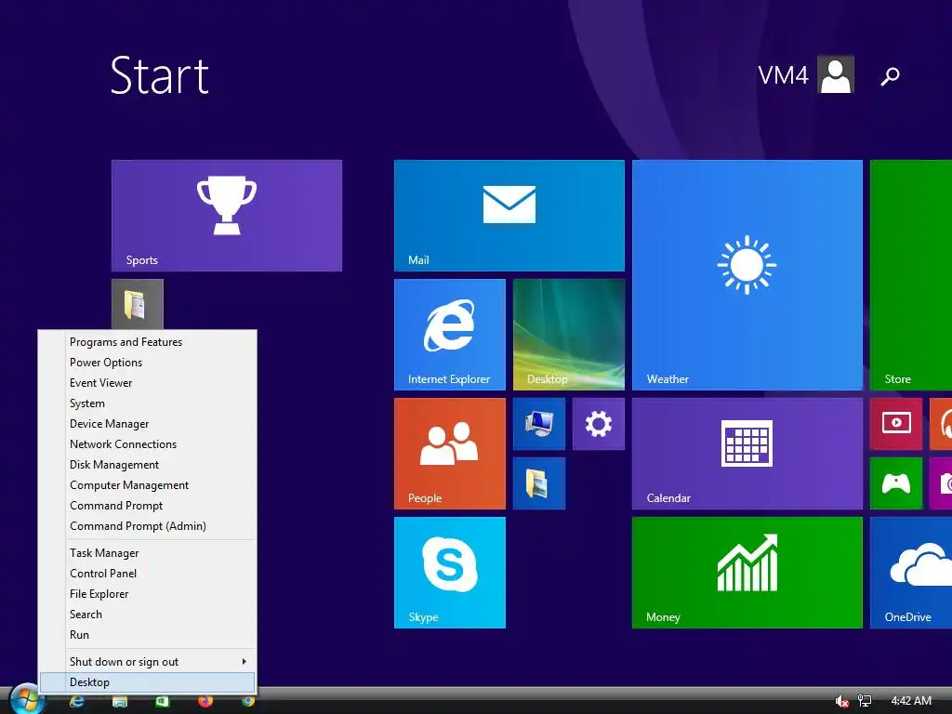Open the Sports tile
Screen dimensions: 952x714
[x=227, y=216]
